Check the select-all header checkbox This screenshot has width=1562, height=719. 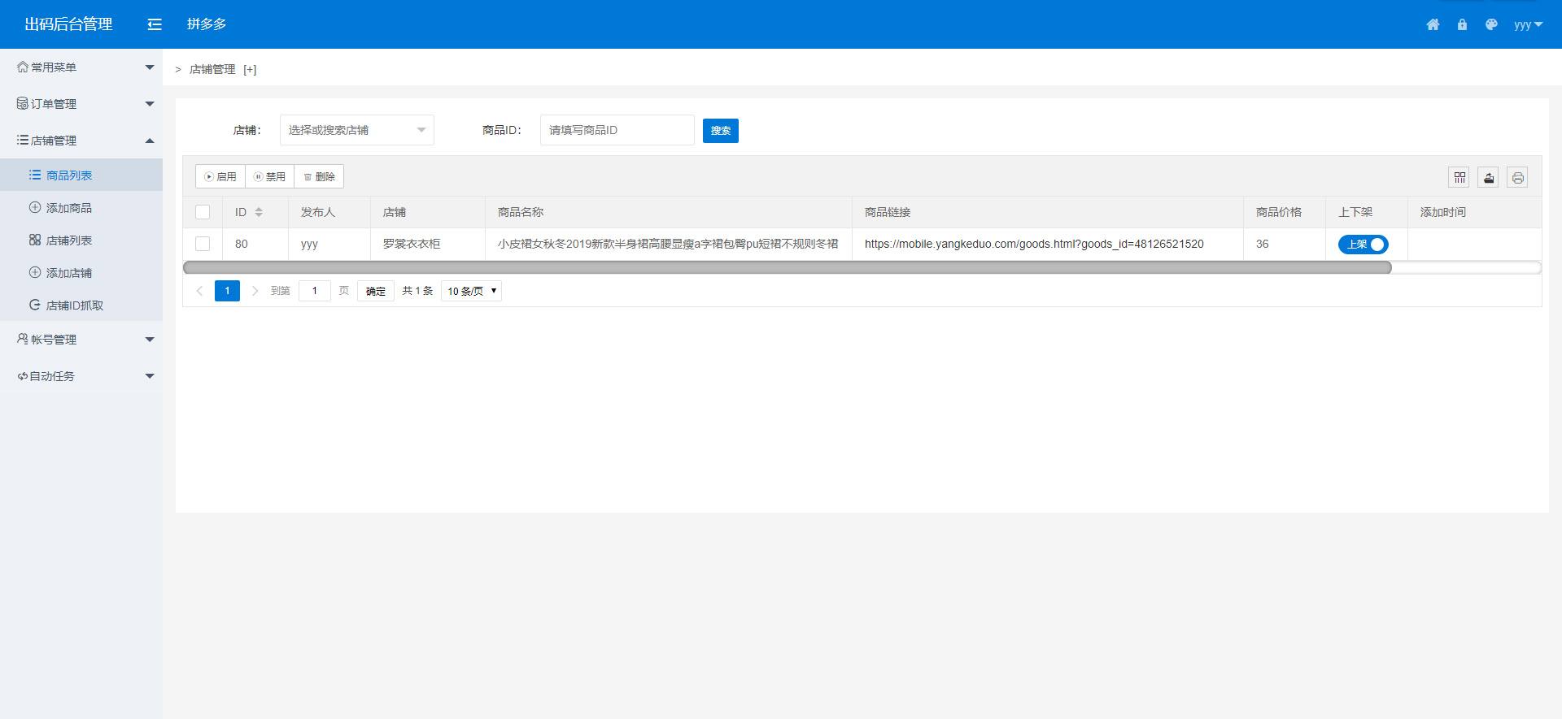[x=203, y=212]
